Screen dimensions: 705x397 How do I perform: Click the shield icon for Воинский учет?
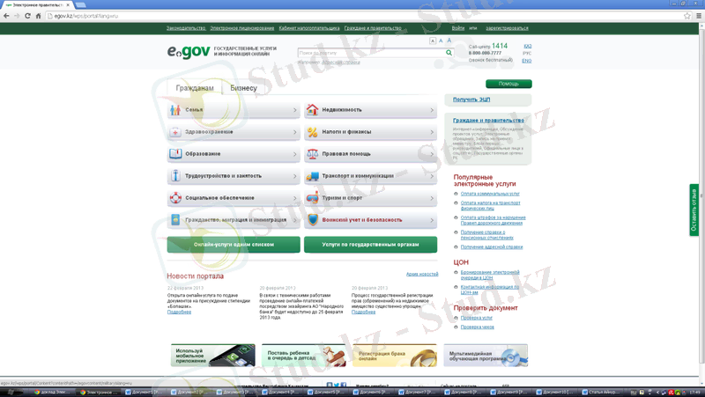[x=313, y=219]
